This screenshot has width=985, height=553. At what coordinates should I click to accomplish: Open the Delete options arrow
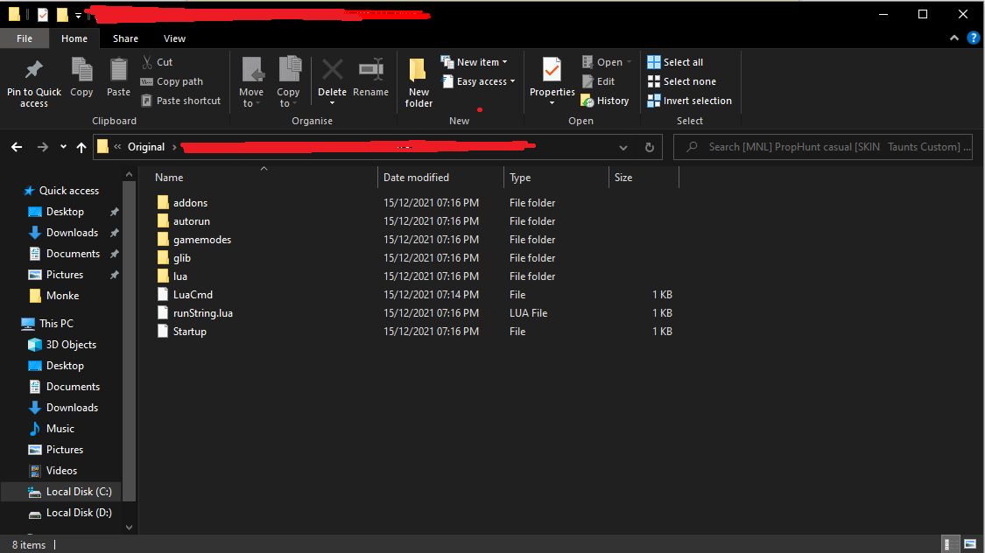333,103
